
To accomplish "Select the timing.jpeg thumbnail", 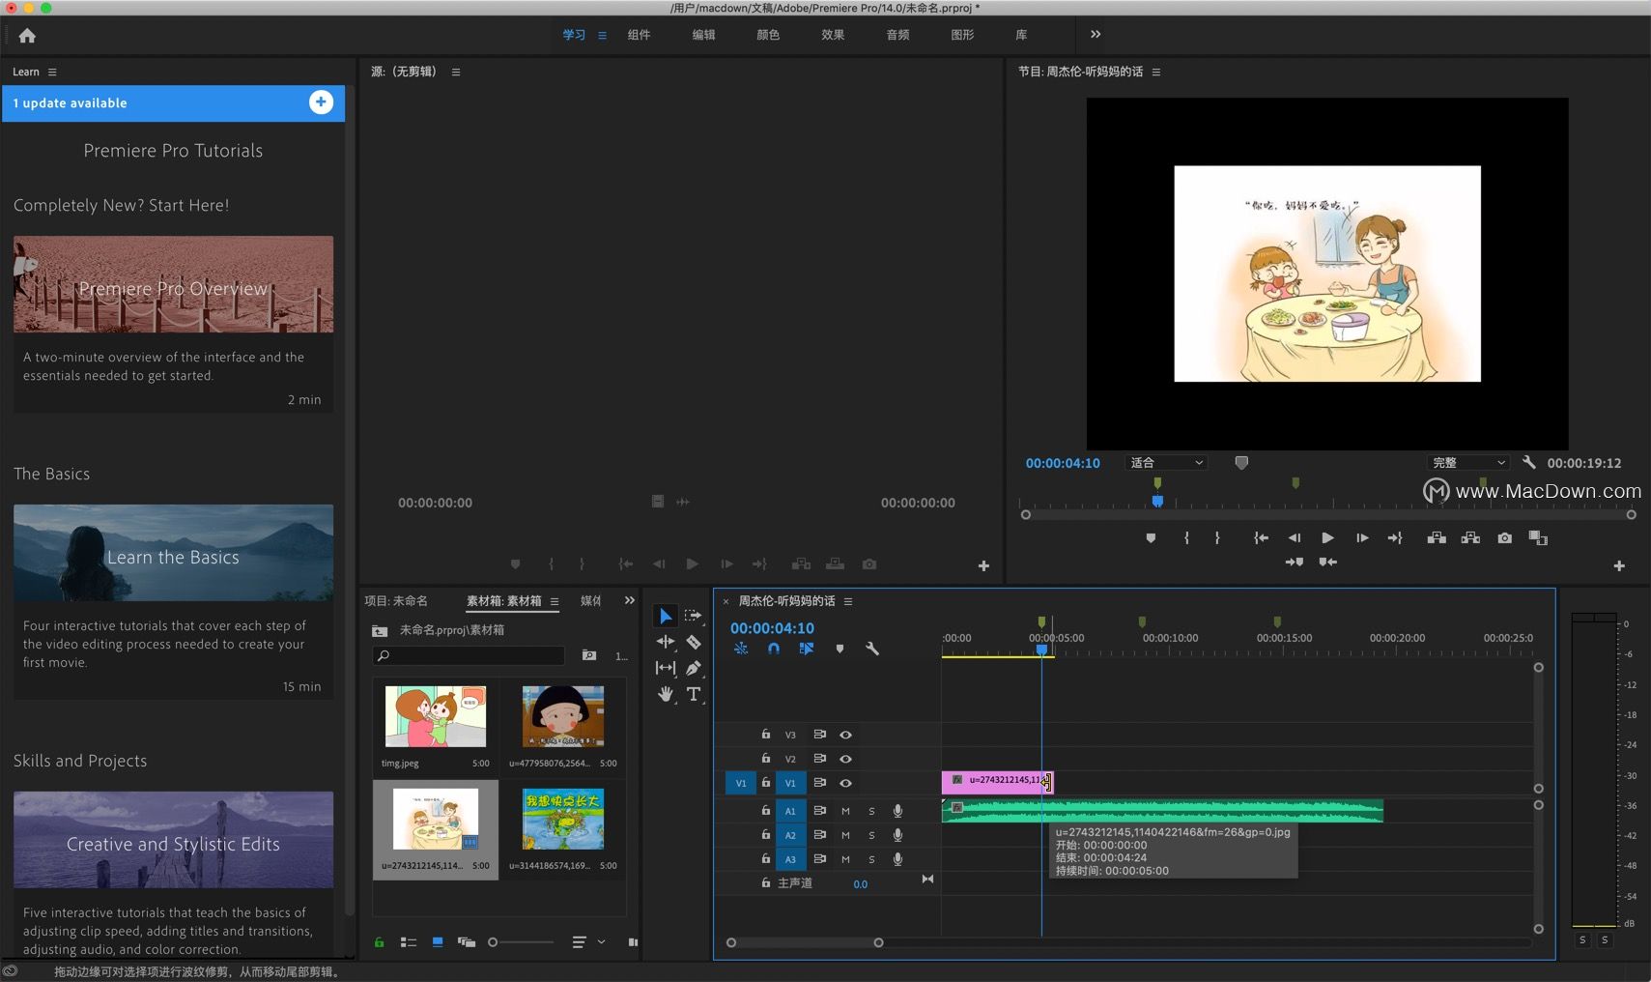I will click(435, 716).
